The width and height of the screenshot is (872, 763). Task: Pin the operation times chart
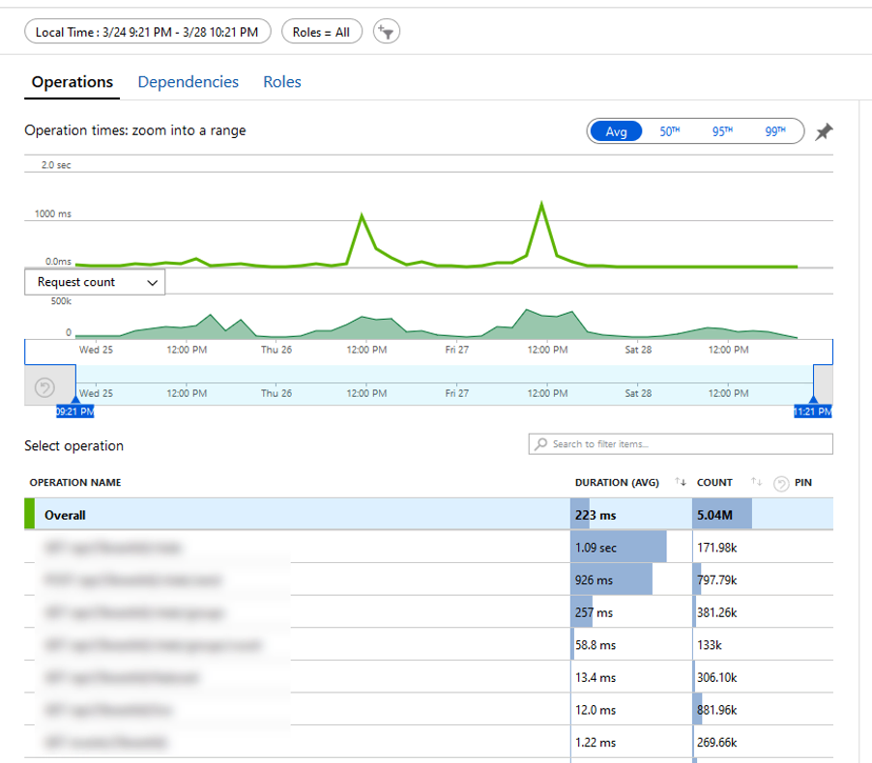(824, 132)
